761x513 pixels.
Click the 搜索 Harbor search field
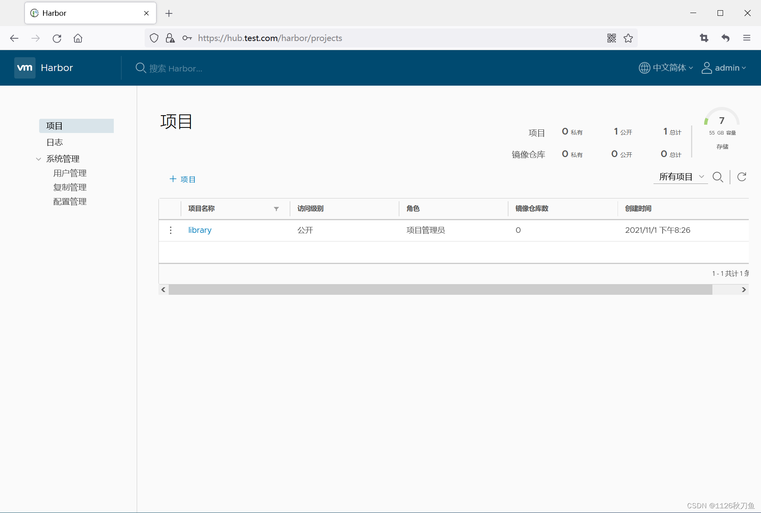coord(176,68)
